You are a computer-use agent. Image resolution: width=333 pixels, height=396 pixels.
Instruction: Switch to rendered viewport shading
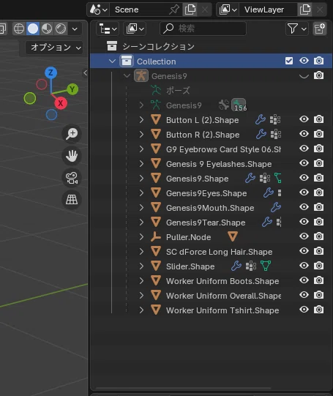point(61,29)
